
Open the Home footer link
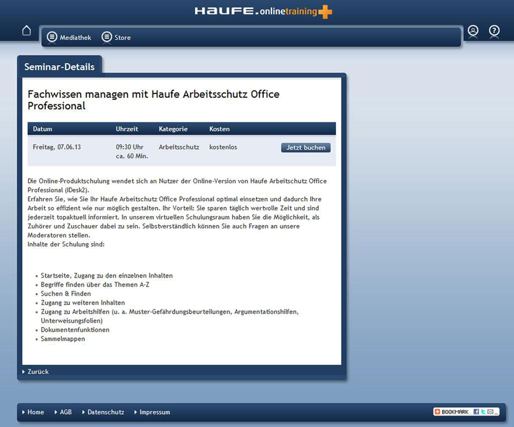tap(33, 412)
